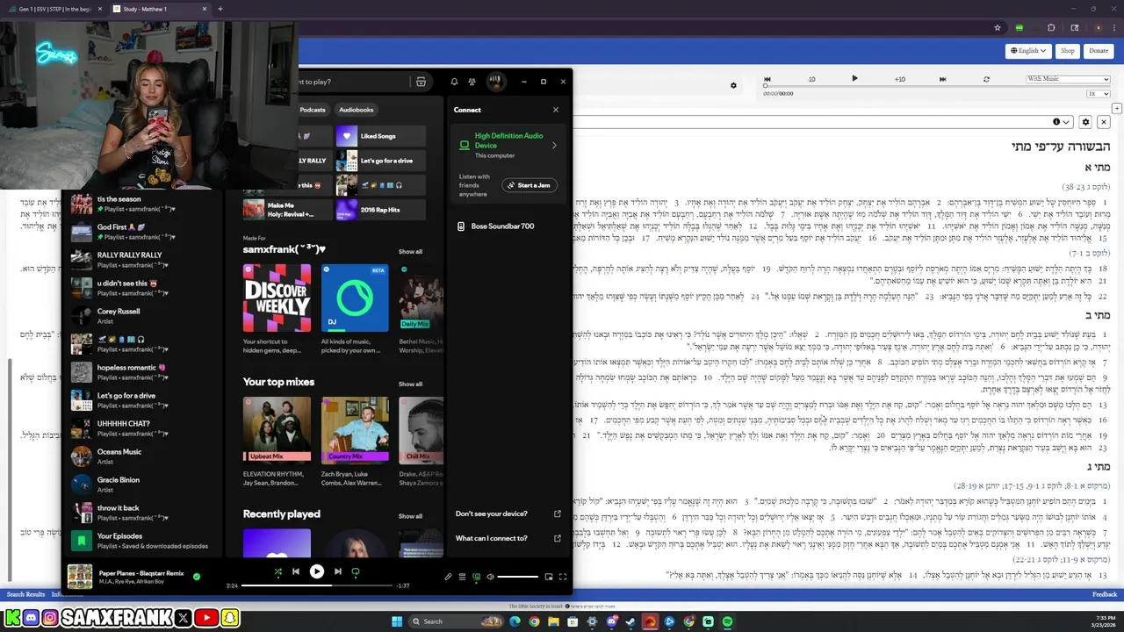This screenshot has width=1124, height=632.
Task: Toggle Connect to a device icon
Action: click(x=477, y=577)
